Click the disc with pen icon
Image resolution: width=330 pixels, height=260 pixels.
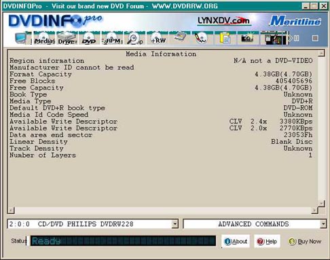(x=201, y=38)
